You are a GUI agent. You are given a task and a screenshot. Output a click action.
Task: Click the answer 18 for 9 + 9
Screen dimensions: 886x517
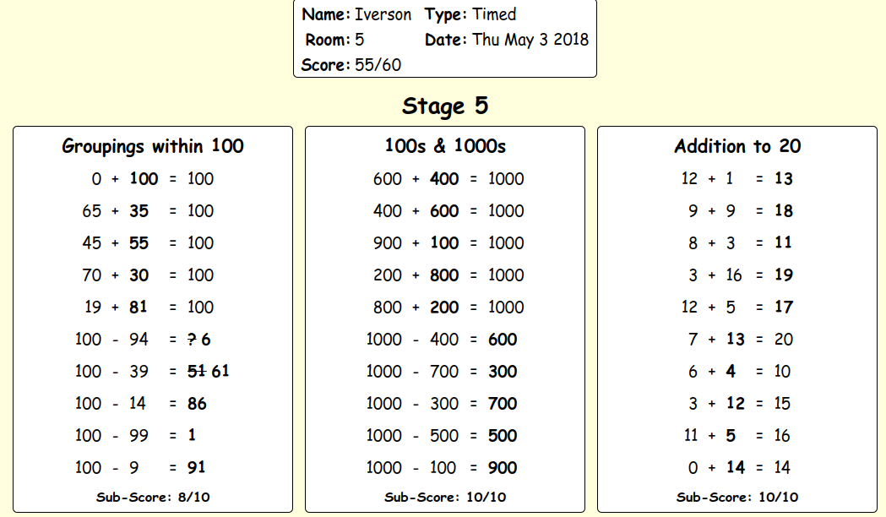point(784,211)
